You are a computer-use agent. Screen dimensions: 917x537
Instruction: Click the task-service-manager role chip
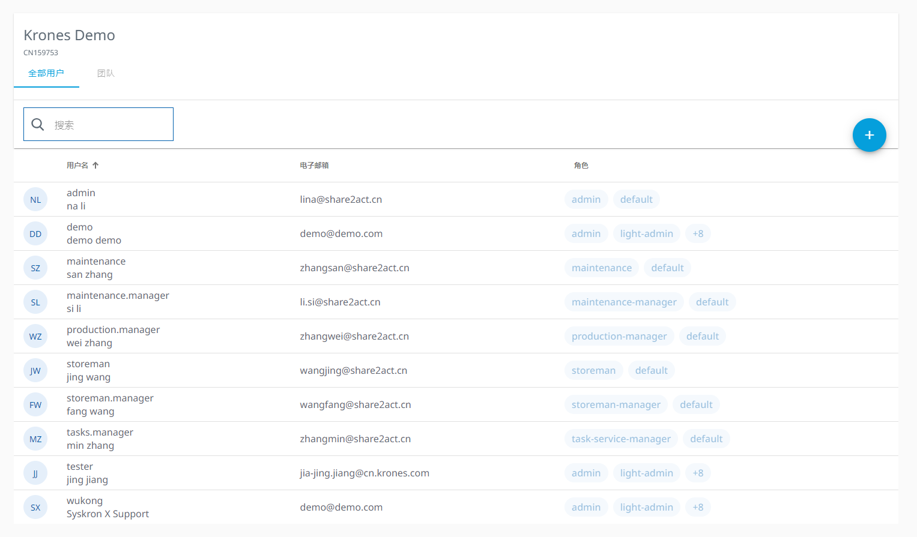coord(621,439)
